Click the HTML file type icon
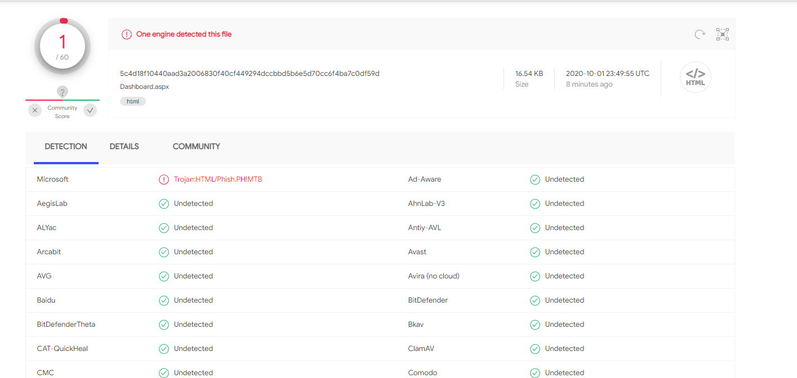This screenshot has height=378, width=797. click(x=696, y=77)
